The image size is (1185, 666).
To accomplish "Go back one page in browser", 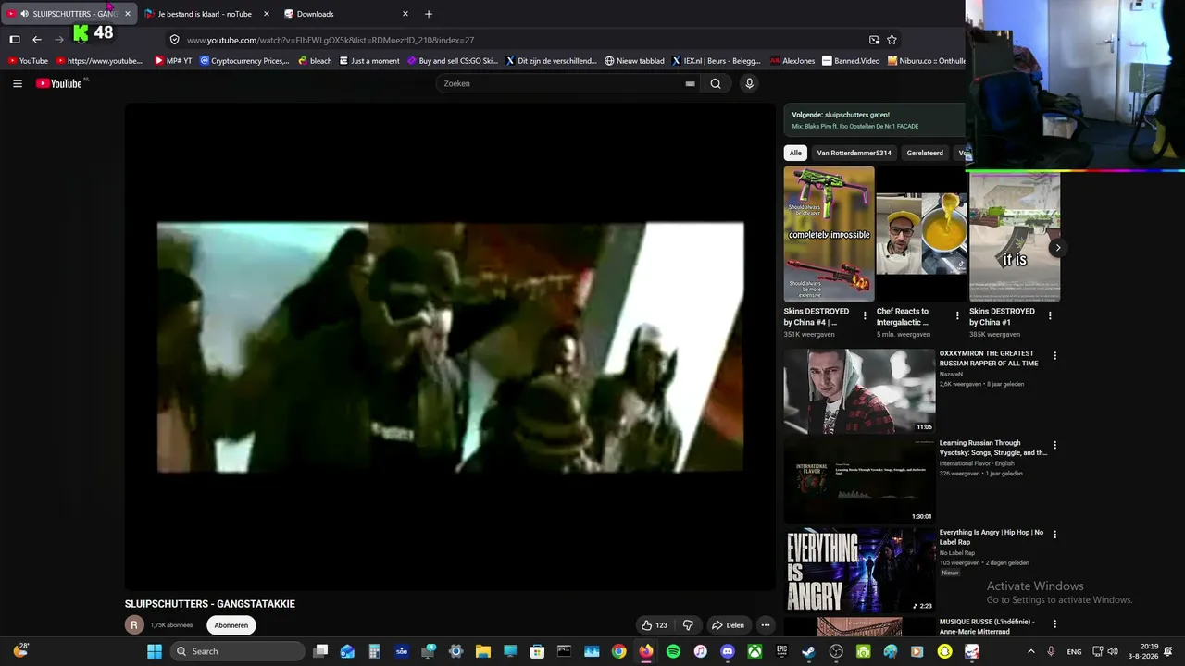I will (x=37, y=40).
